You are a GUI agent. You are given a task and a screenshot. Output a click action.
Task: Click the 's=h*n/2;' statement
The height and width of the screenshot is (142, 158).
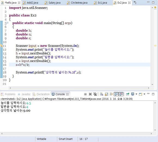pos(23,65)
